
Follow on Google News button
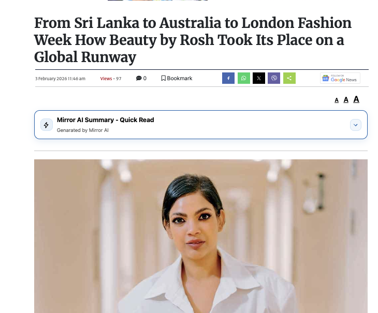(x=340, y=78)
